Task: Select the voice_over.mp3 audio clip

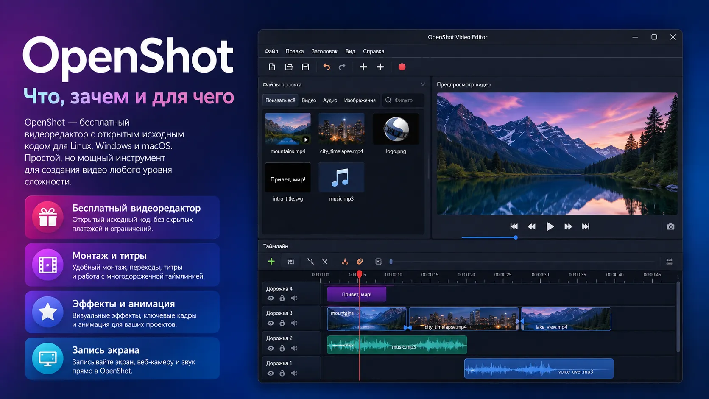Action: pyautogui.click(x=539, y=369)
